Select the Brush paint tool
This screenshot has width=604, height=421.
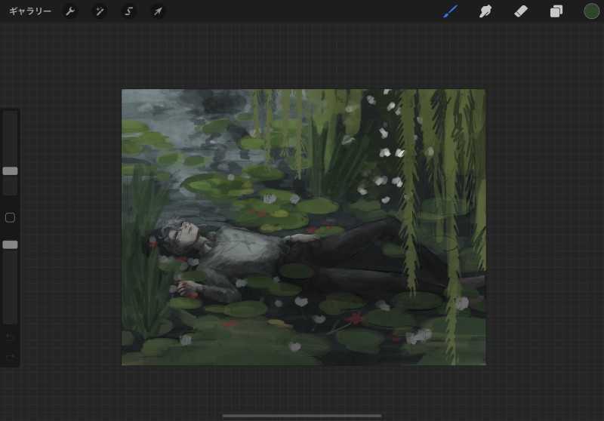[x=450, y=11]
